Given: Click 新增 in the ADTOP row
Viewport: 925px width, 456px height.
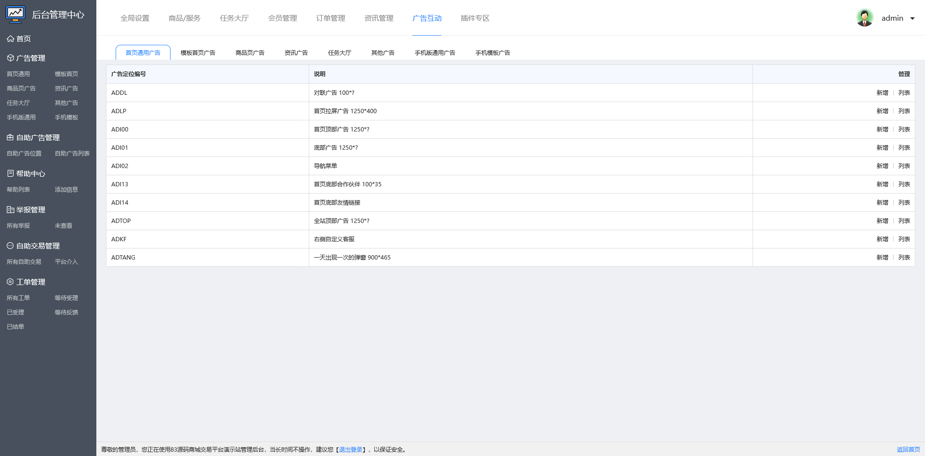Looking at the screenshot, I should [x=882, y=221].
